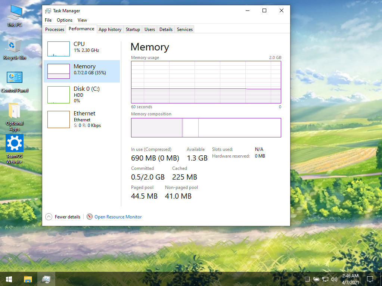Click the power/battery tray icon

point(316,279)
